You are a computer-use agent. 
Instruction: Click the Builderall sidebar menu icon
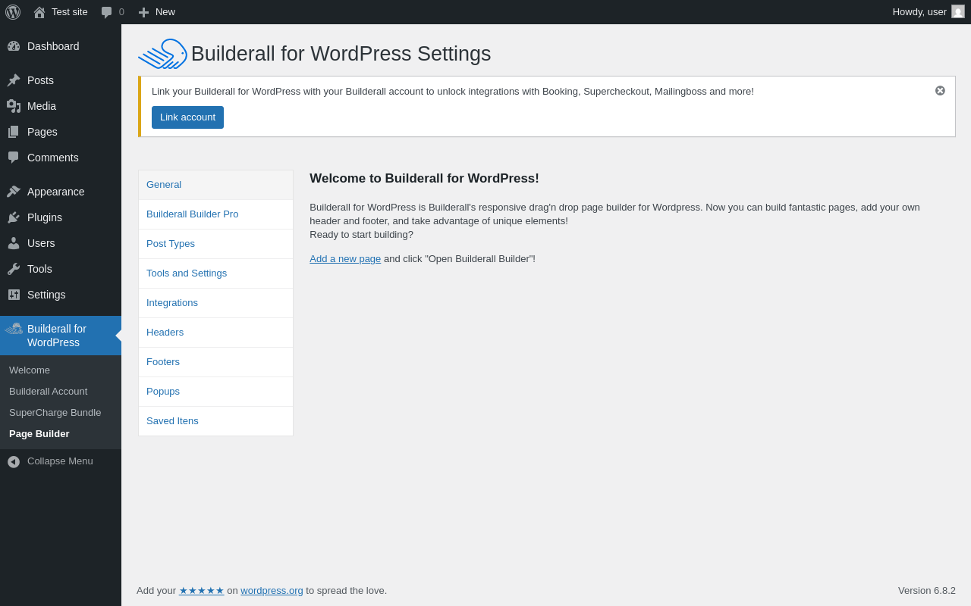point(14,329)
